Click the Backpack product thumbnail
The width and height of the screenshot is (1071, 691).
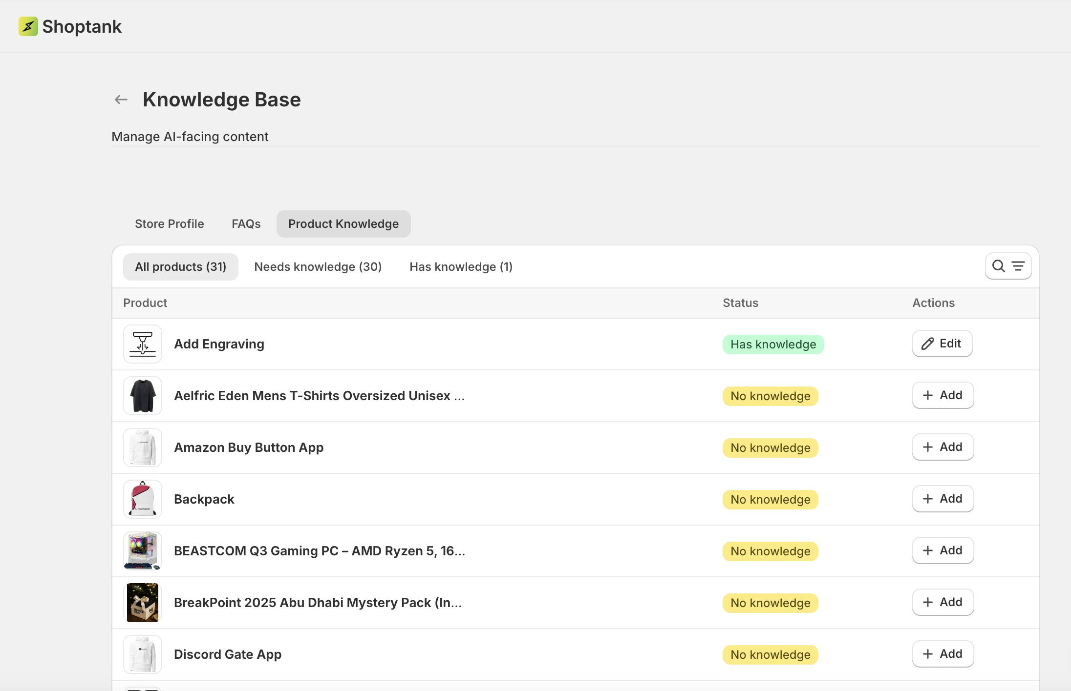tap(143, 499)
